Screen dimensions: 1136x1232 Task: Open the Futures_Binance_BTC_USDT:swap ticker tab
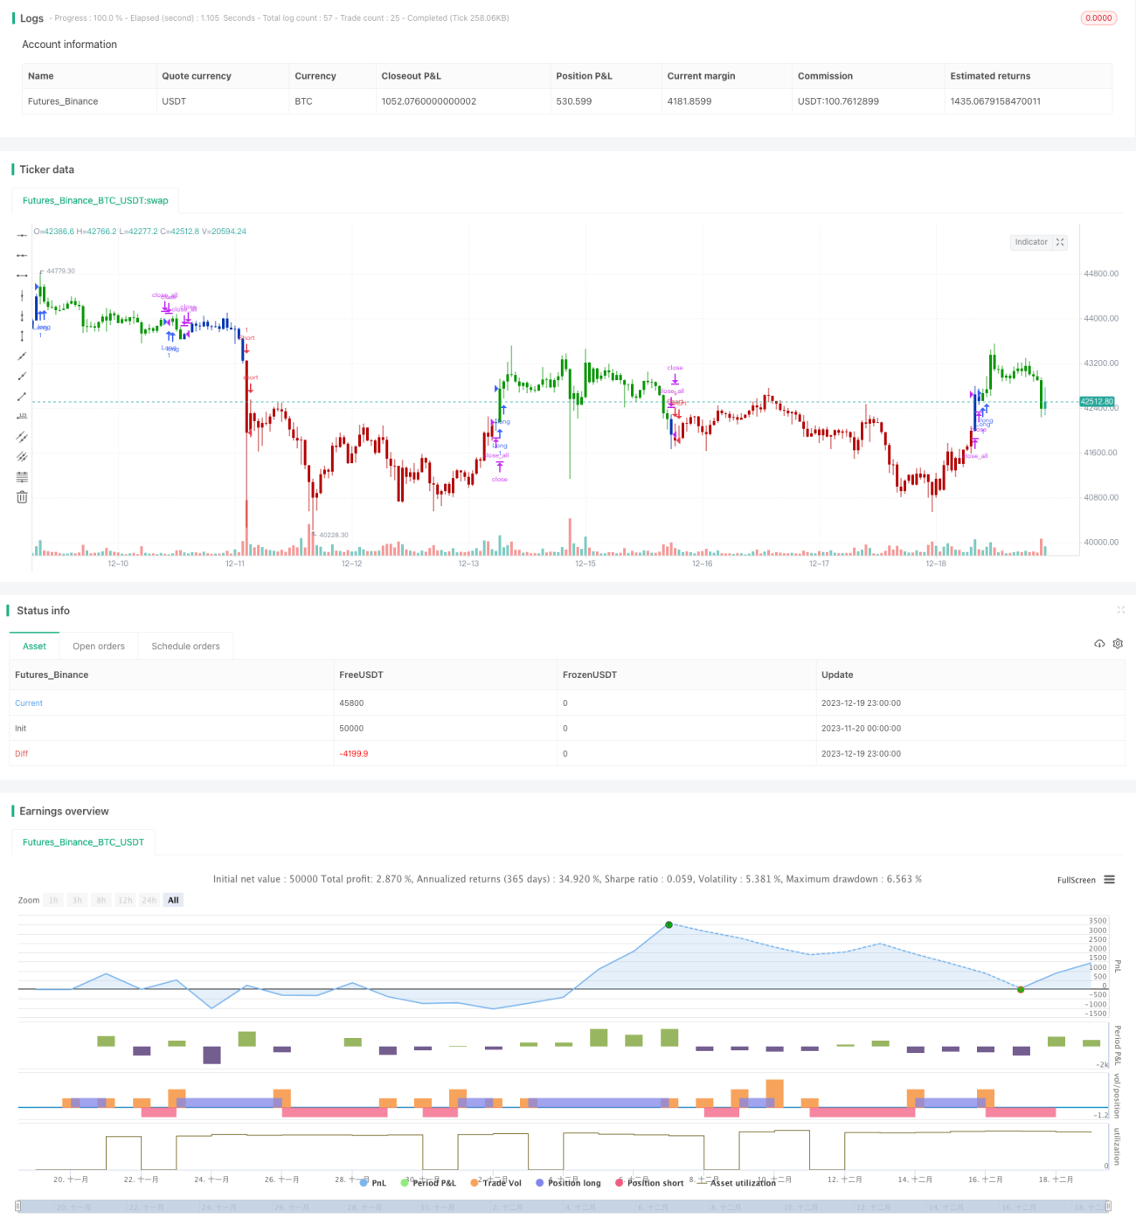[x=95, y=201]
